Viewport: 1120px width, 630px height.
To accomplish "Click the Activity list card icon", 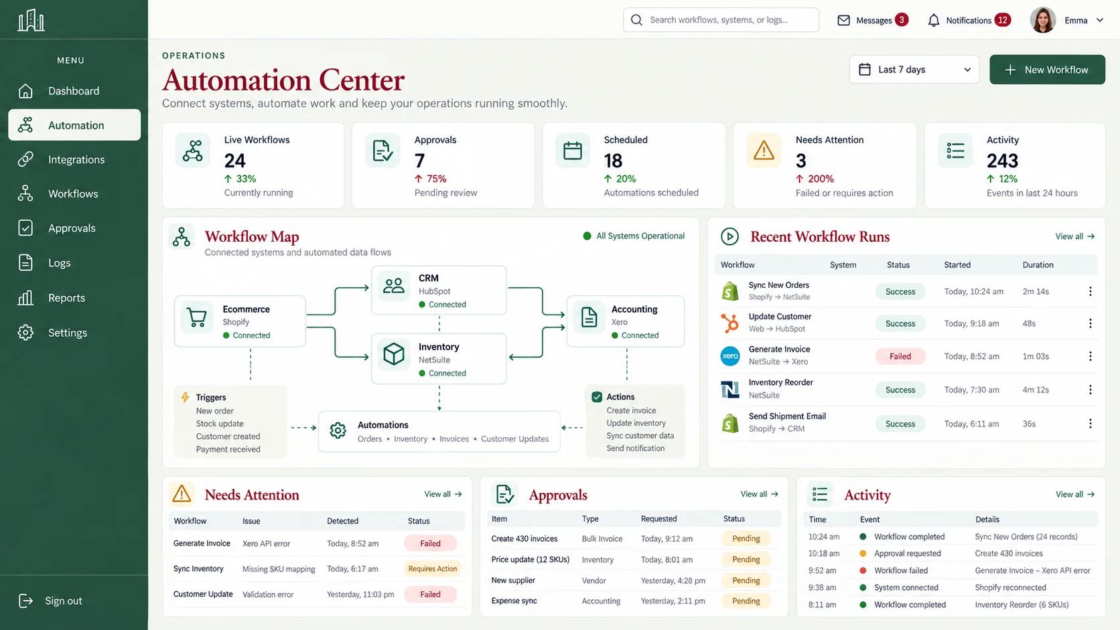I will [955, 151].
